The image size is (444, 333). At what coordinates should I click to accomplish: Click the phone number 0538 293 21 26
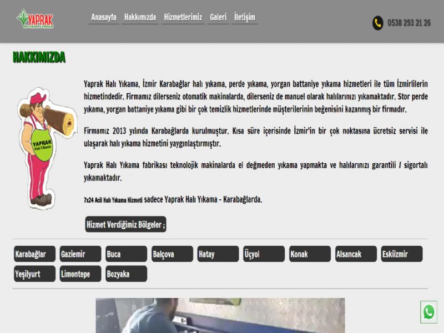point(409,23)
